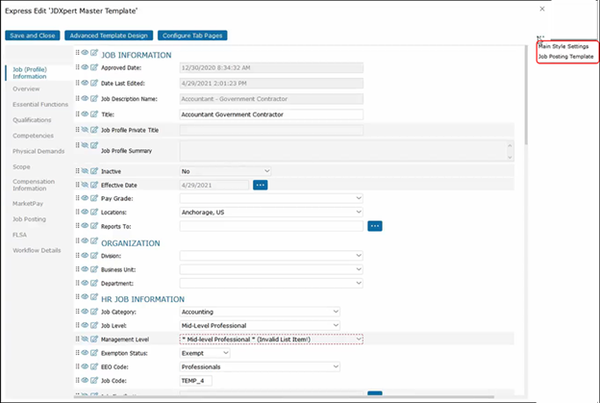Toggle visibility eye for Job Level row
Screen dimensions: 600x403
coord(86,325)
